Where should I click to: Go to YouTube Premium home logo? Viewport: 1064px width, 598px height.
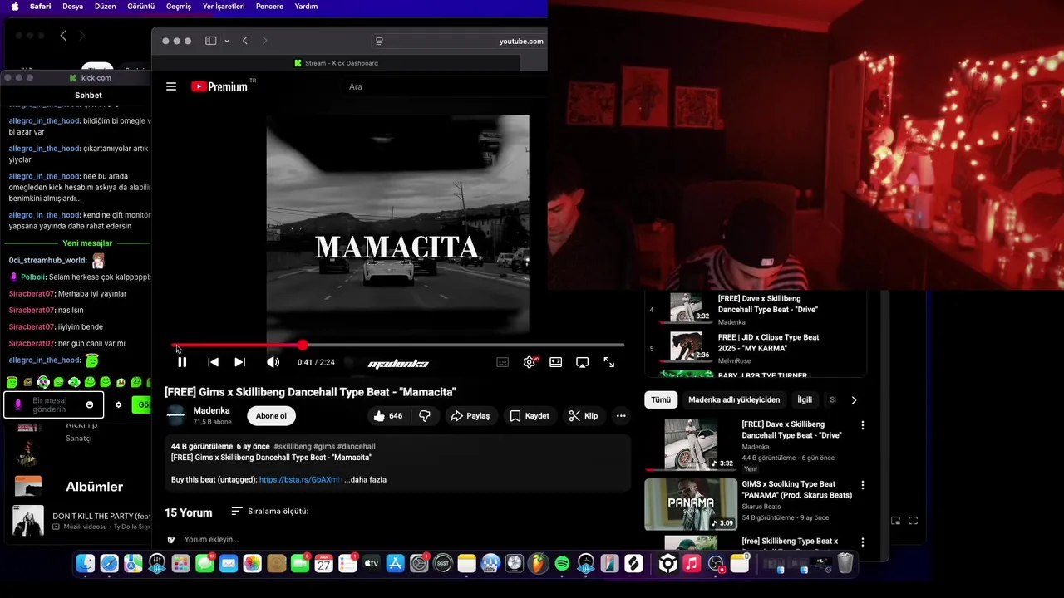[x=220, y=86]
